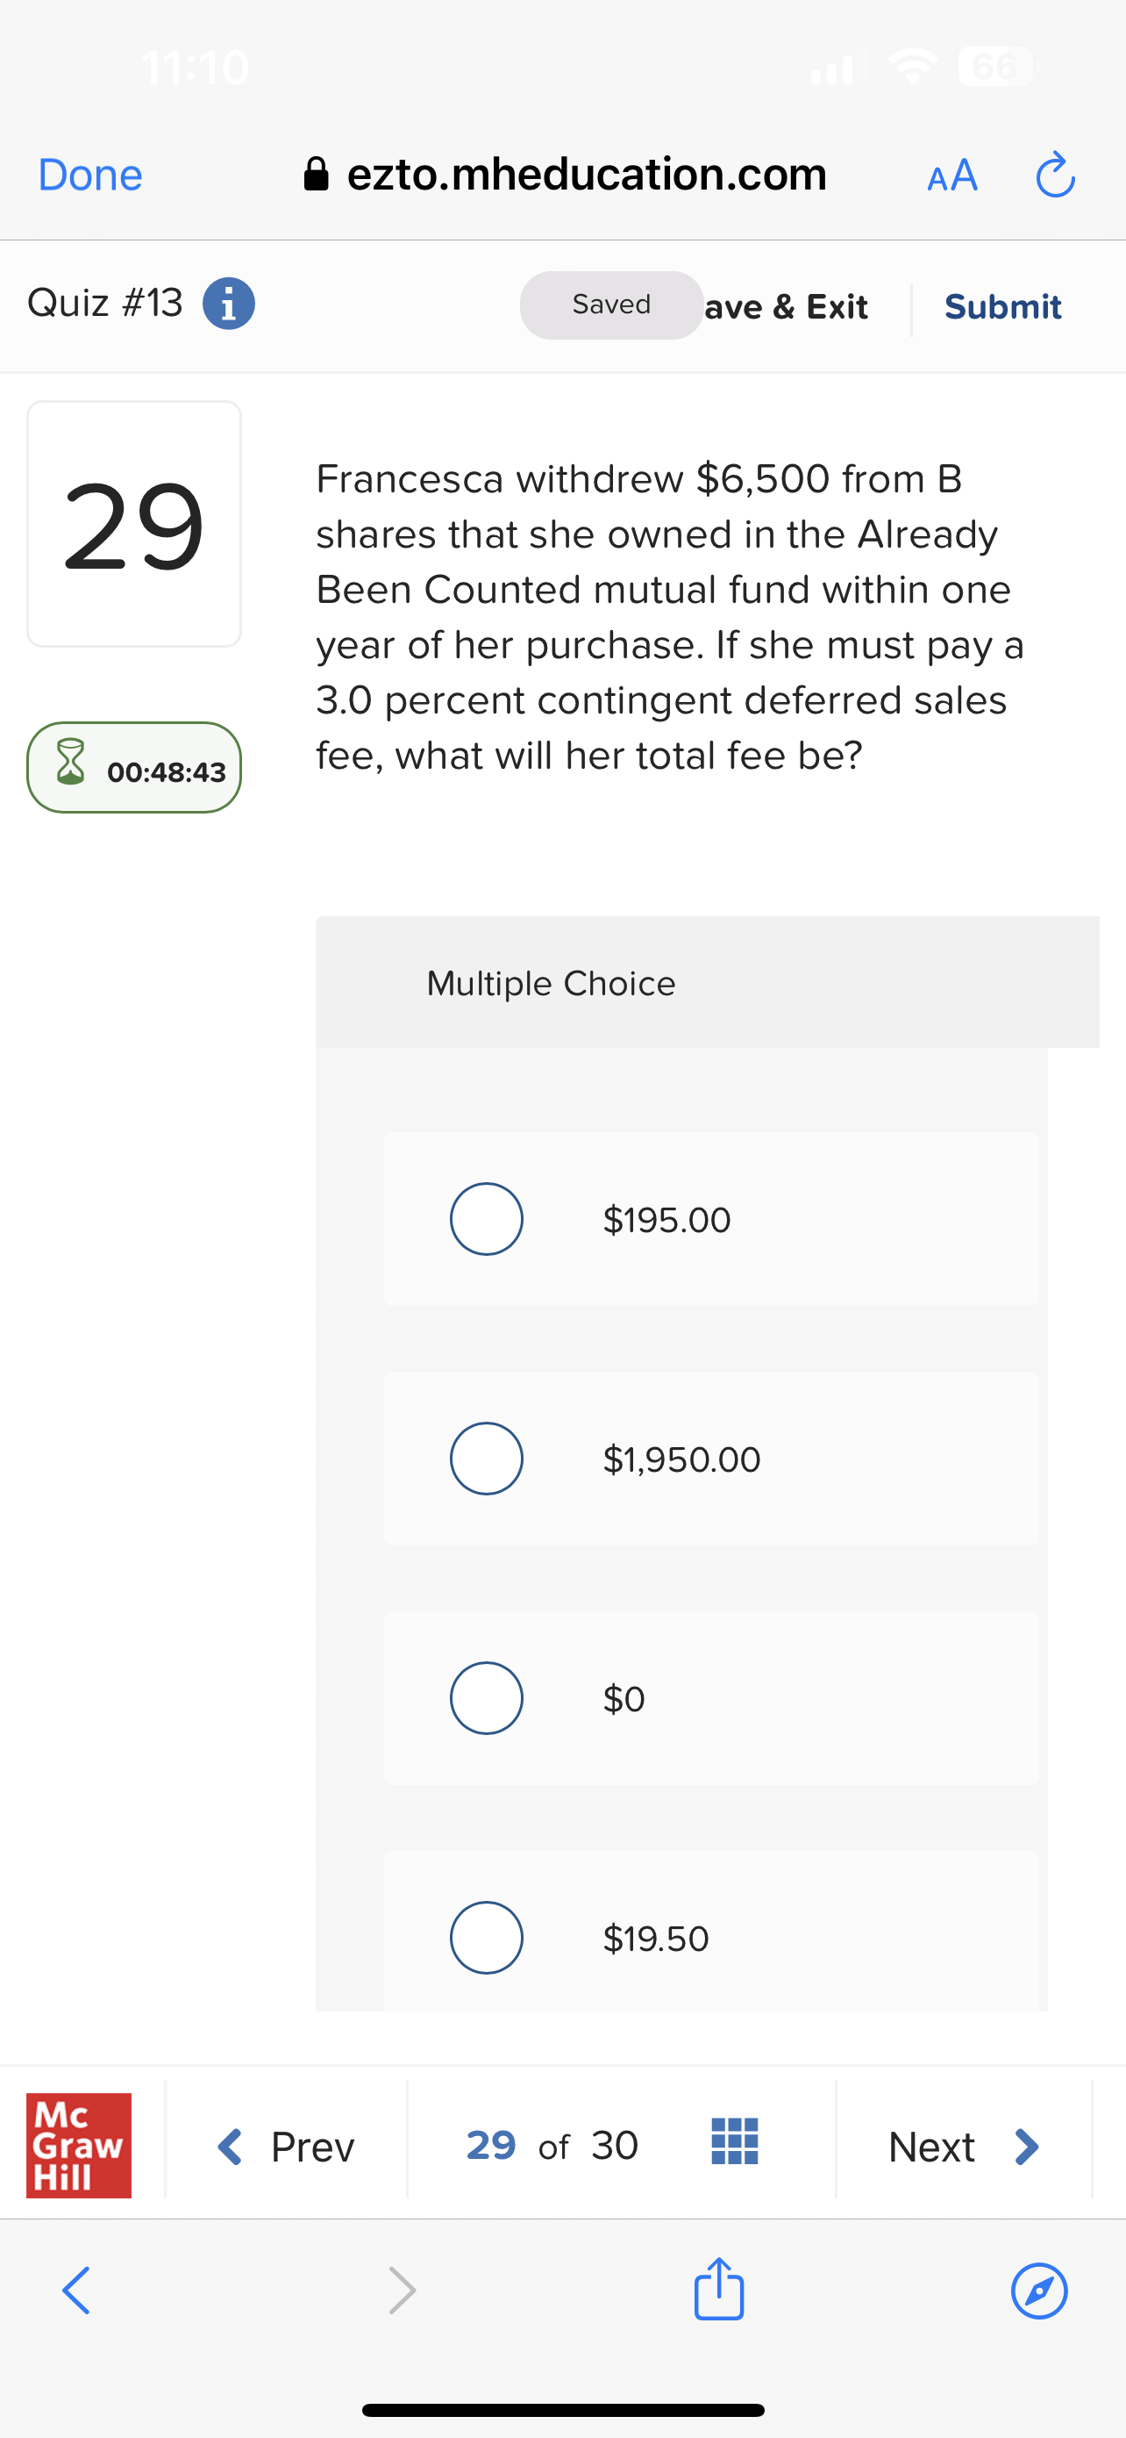Go to the Prev question
Screen dimensions: 1126x2438
click(x=286, y=2147)
